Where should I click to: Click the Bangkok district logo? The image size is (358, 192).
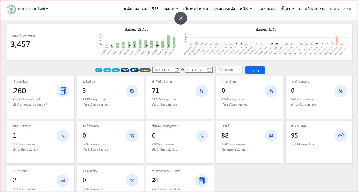(x=11, y=9)
